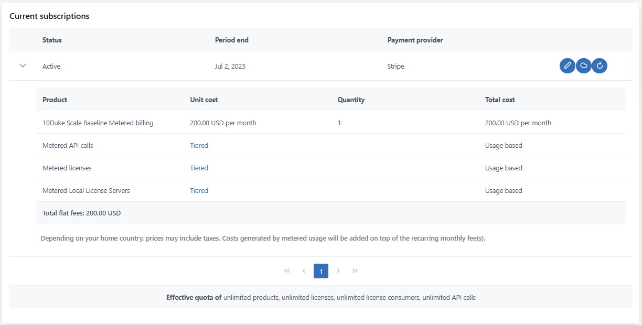Click the pencil edit subscription icon

click(567, 66)
